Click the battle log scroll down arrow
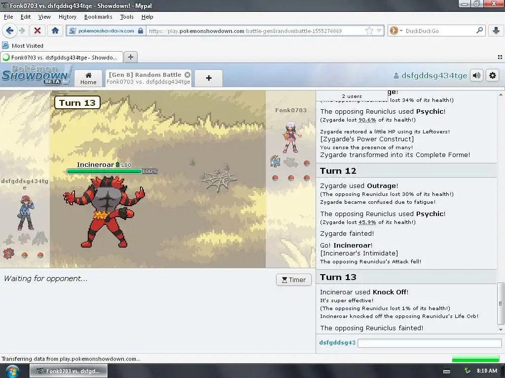 coord(501,329)
